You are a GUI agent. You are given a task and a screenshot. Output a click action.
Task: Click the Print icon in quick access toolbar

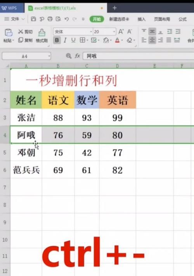(x=50, y=19)
